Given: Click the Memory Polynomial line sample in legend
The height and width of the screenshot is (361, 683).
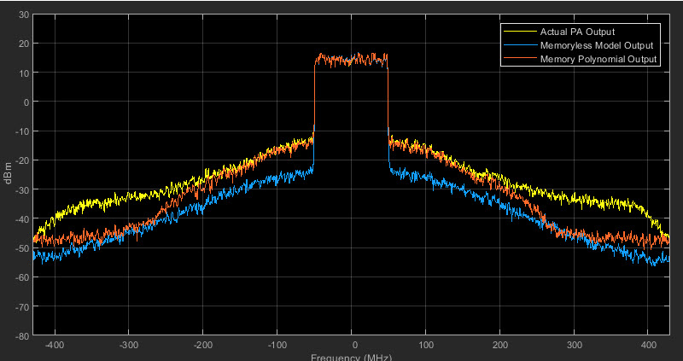Looking at the screenshot, I should 520,59.
